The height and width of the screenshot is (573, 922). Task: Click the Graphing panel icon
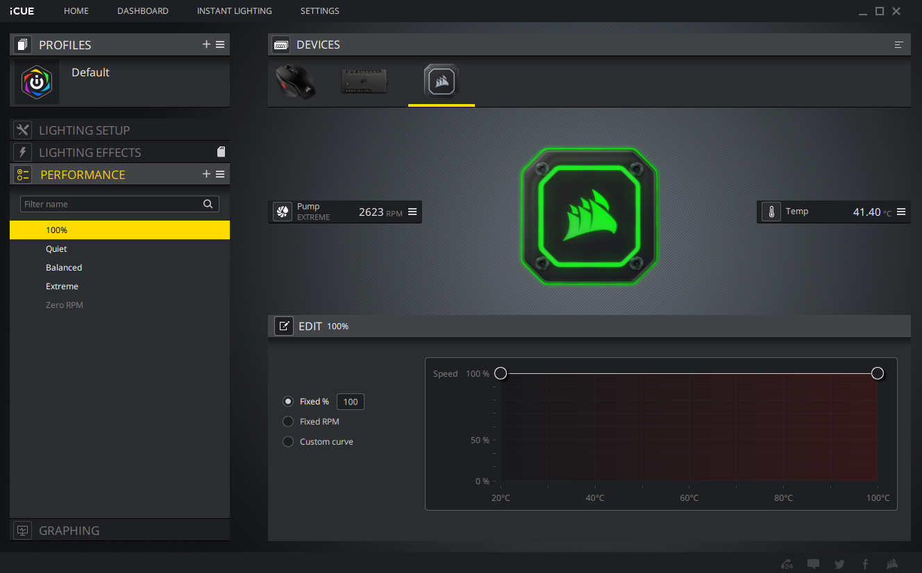[23, 530]
